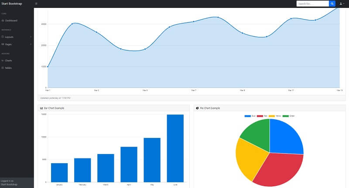This screenshot has height=188, width=349.
Task: Click the February bar in bar chart
Action: coord(82,170)
